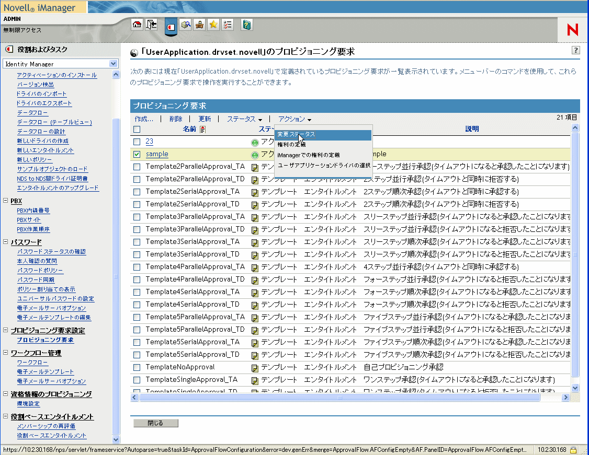Open Help book icon in the toolbar

247,25
